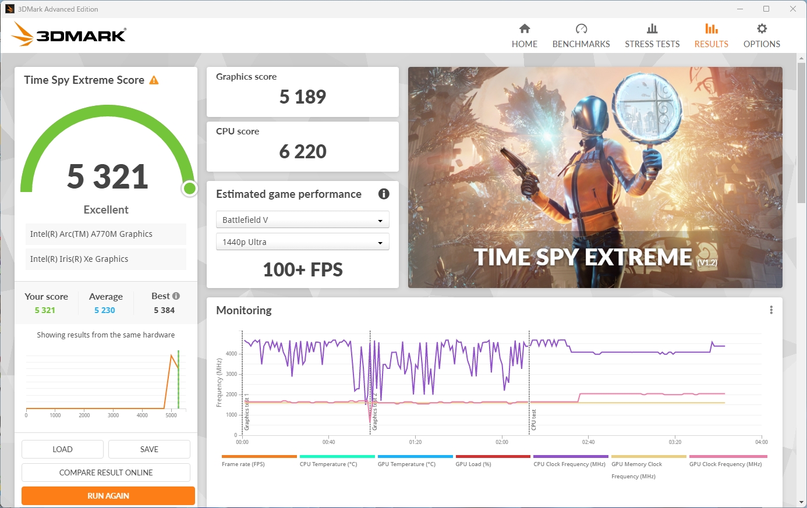Click the RUN AGAIN button
The width and height of the screenshot is (807, 508).
pyautogui.click(x=108, y=496)
